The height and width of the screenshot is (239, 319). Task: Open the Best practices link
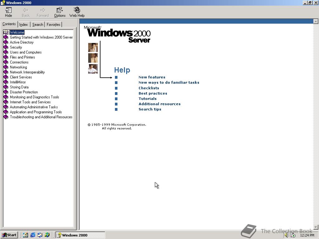pyautogui.click(x=153, y=93)
